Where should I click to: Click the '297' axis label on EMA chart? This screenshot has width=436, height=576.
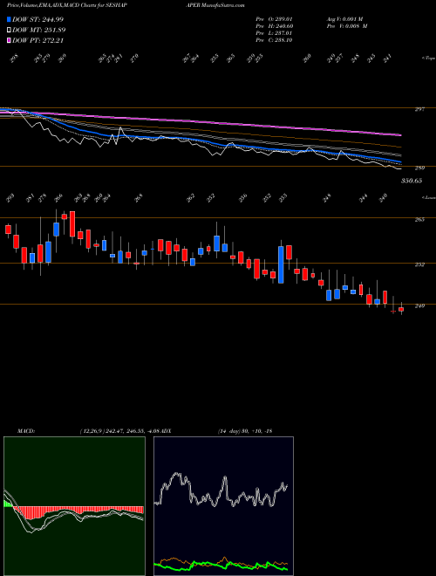[x=420, y=109]
